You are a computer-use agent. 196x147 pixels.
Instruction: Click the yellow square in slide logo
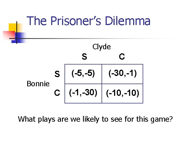point(13,27)
